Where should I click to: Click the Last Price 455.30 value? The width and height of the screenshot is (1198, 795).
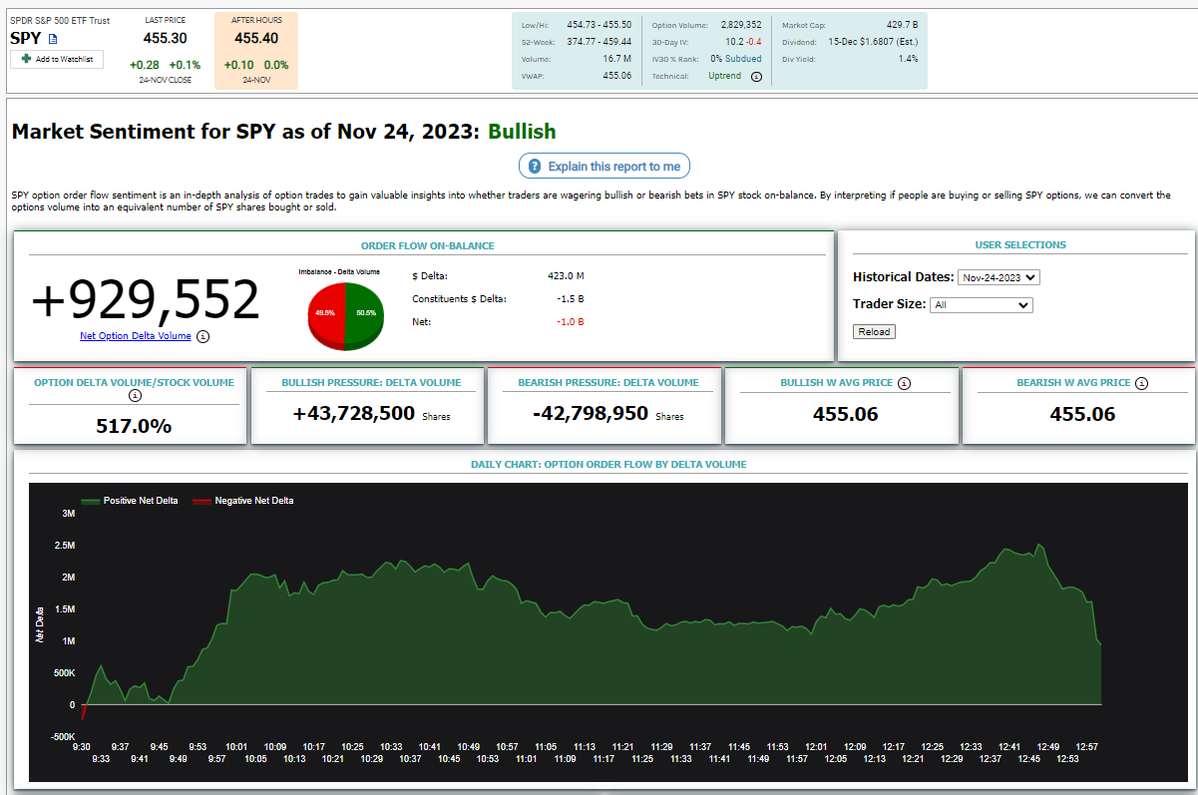click(165, 38)
